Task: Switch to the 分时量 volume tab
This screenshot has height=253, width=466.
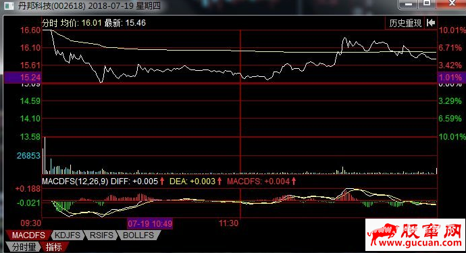Action: tap(24, 246)
